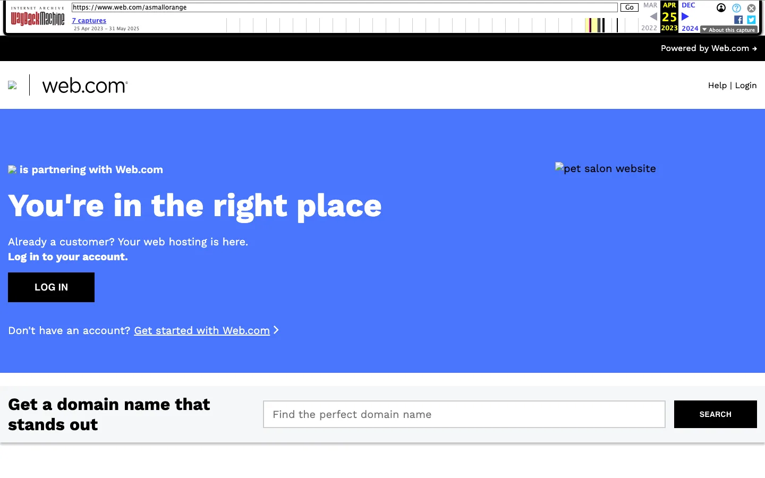This screenshot has height=478, width=765.
Task: Click the MAR previous-month label
Action: pos(650,5)
